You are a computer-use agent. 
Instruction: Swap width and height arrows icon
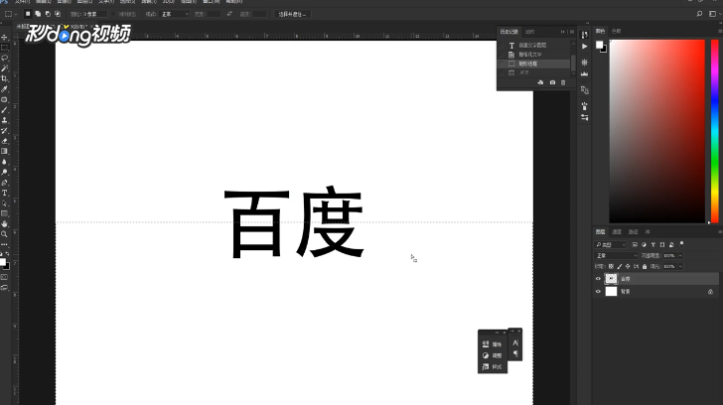click(x=229, y=14)
